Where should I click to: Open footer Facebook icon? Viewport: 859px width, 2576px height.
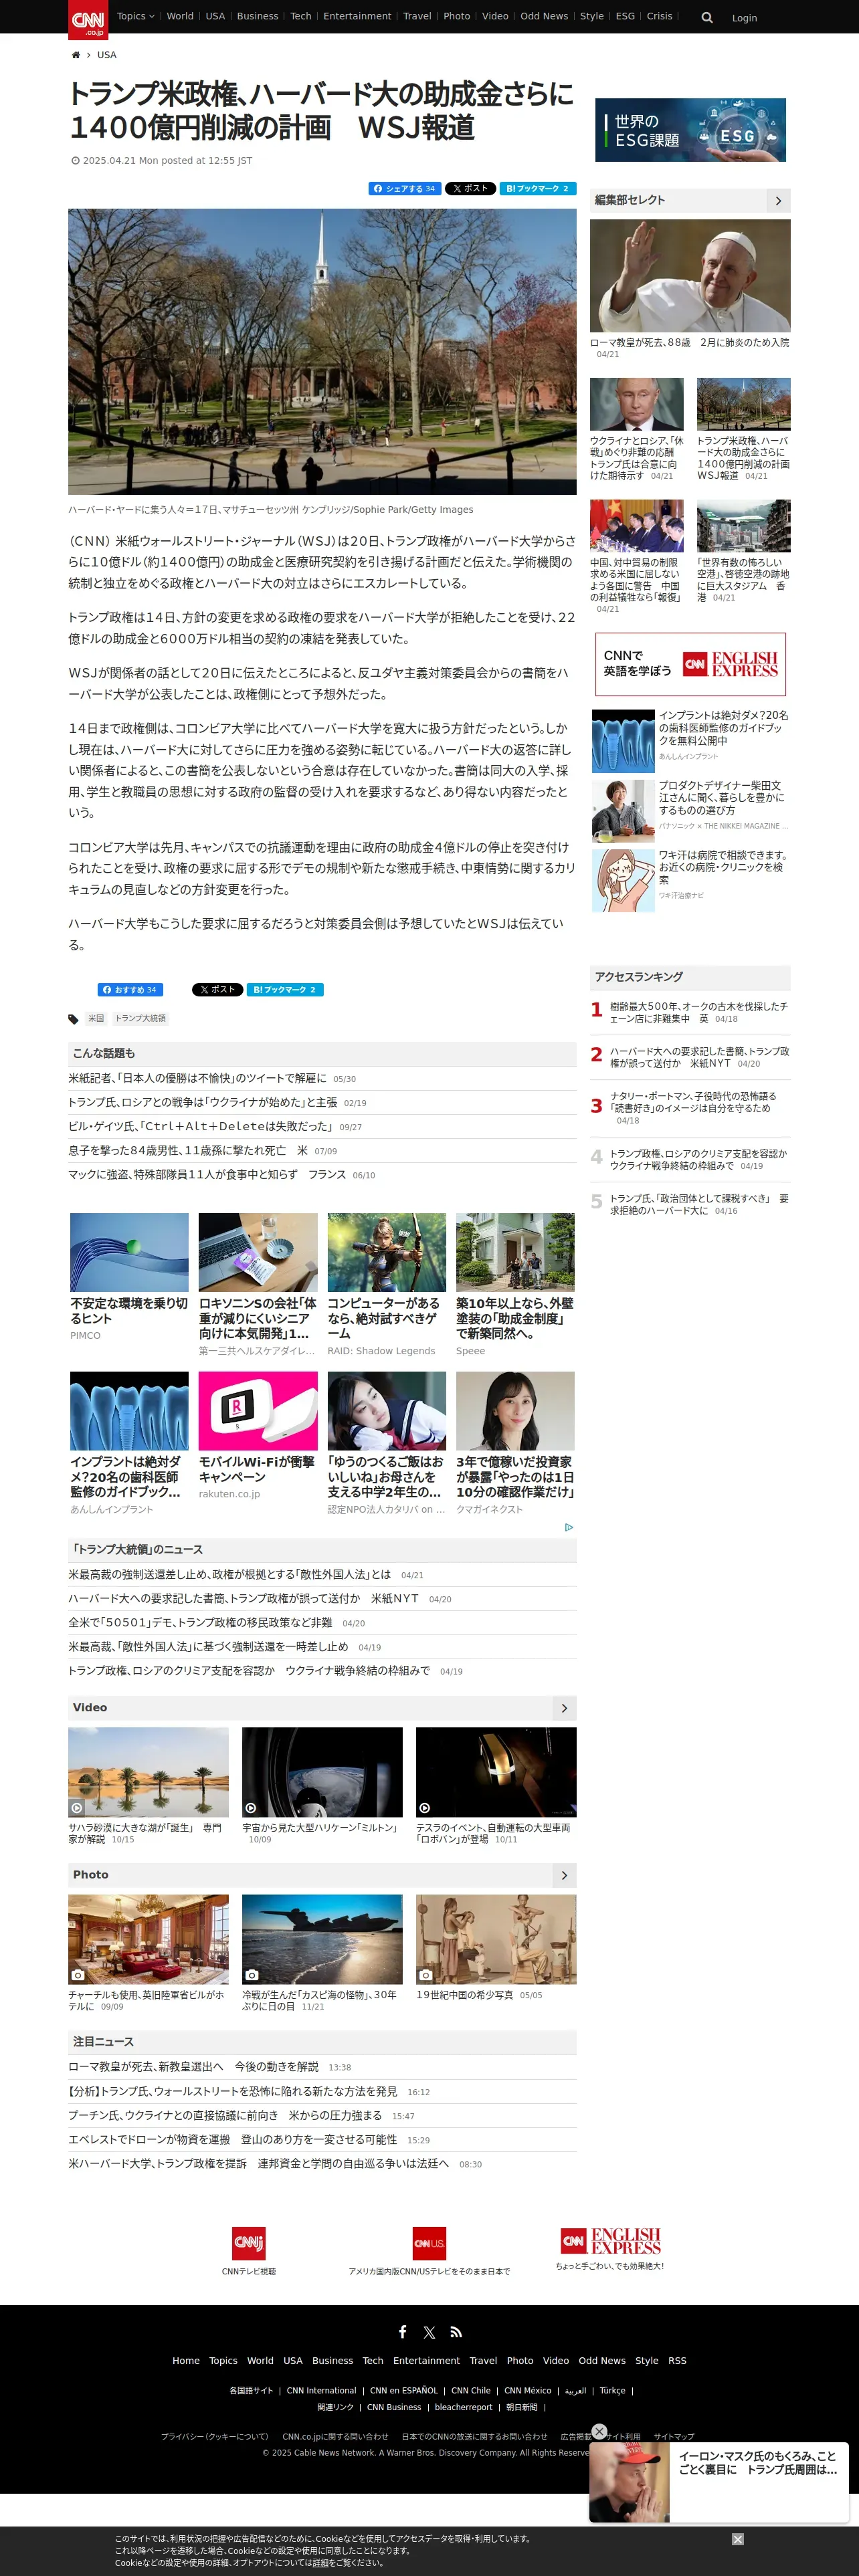coord(402,2332)
